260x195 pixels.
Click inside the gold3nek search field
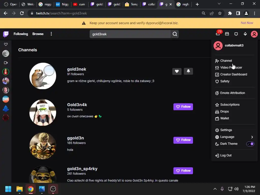[x=130, y=34]
